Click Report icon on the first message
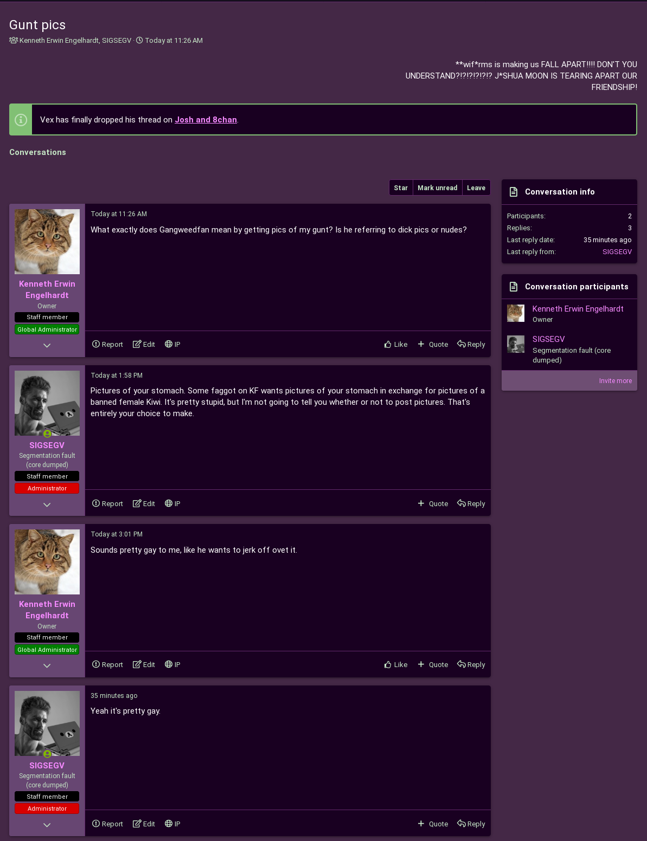The width and height of the screenshot is (647, 841). pyautogui.click(x=96, y=344)
